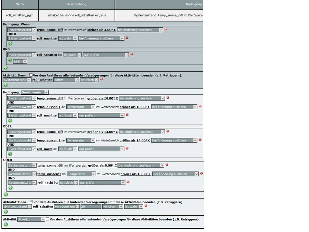Viewport: 309px width, 232px height.
Task: Click roll_nacht link in the ist wahr row
Action: [x=45, y=38]
